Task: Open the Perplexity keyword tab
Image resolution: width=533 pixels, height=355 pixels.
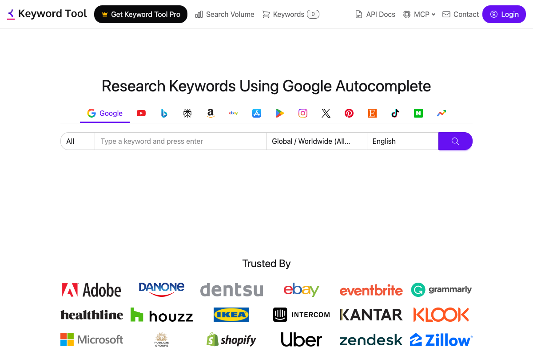Action: [x=187, y=113]
